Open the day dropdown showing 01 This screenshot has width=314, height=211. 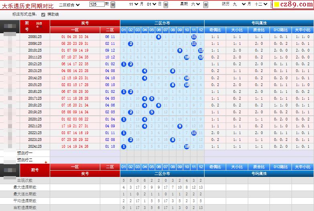[152, 4]
